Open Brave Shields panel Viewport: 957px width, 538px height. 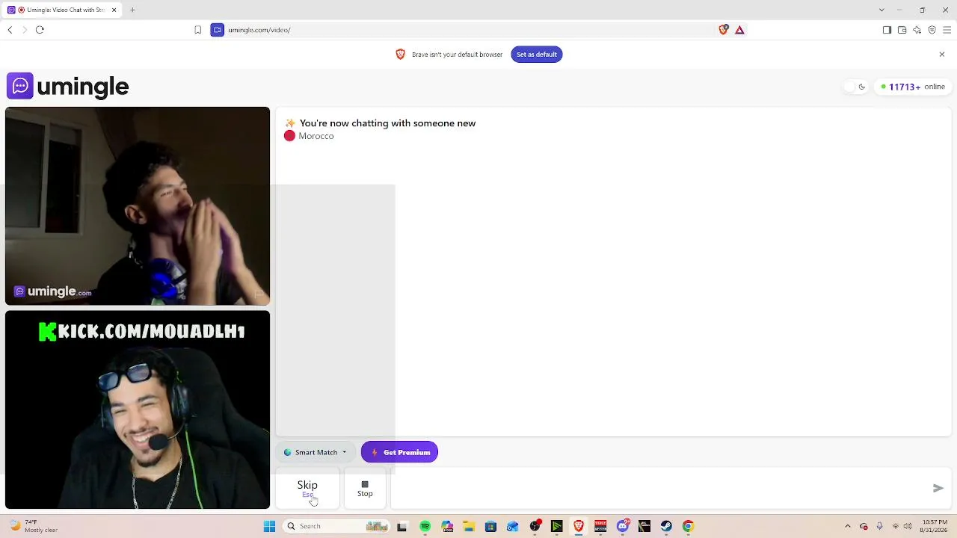pos(723,30)
